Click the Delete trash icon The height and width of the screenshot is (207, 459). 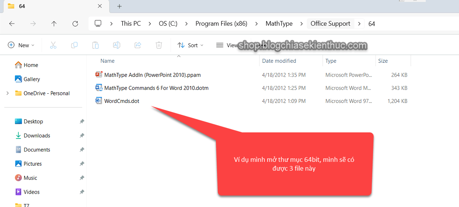point(159,45)
